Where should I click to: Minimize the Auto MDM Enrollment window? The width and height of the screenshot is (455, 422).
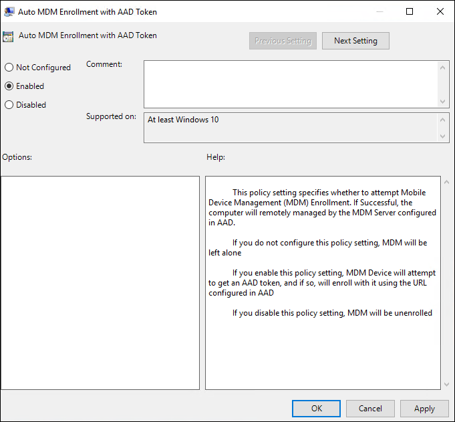coord(379,11)
